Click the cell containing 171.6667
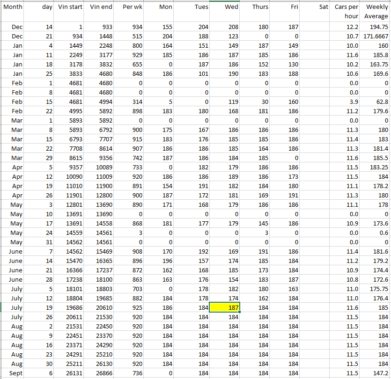 [x=376, y=36]
